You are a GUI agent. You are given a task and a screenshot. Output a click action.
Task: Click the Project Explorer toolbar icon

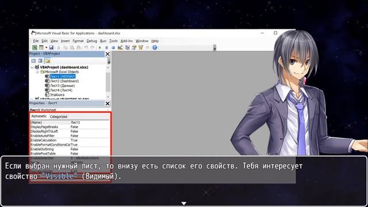click(127, 48)
